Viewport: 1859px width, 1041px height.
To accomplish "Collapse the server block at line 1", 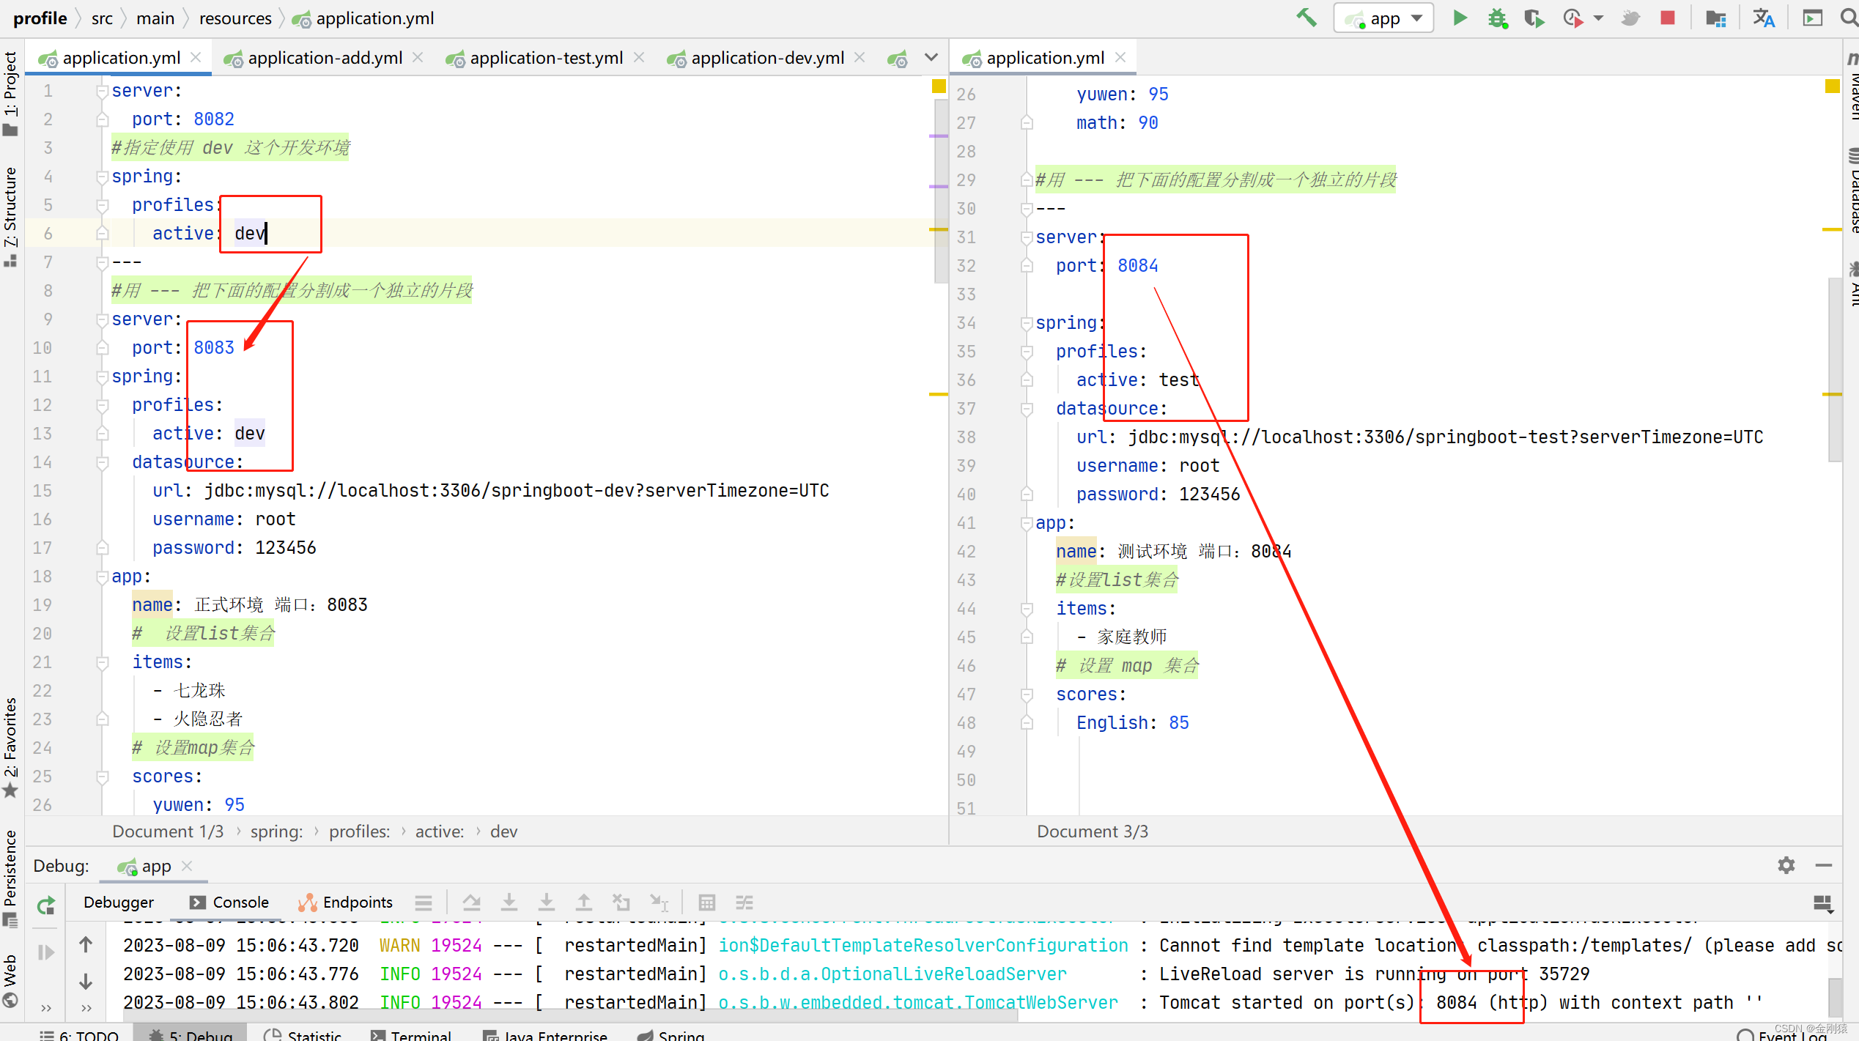I will (x=103, y=91).
